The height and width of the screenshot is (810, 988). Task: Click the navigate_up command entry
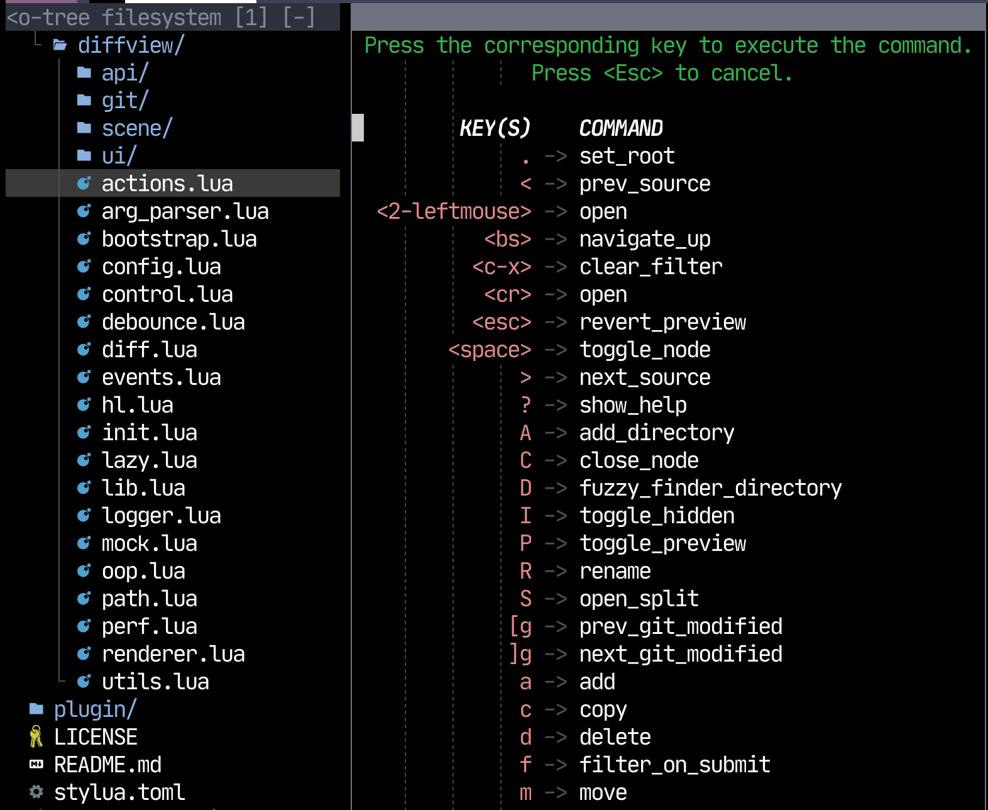(645, 239)
